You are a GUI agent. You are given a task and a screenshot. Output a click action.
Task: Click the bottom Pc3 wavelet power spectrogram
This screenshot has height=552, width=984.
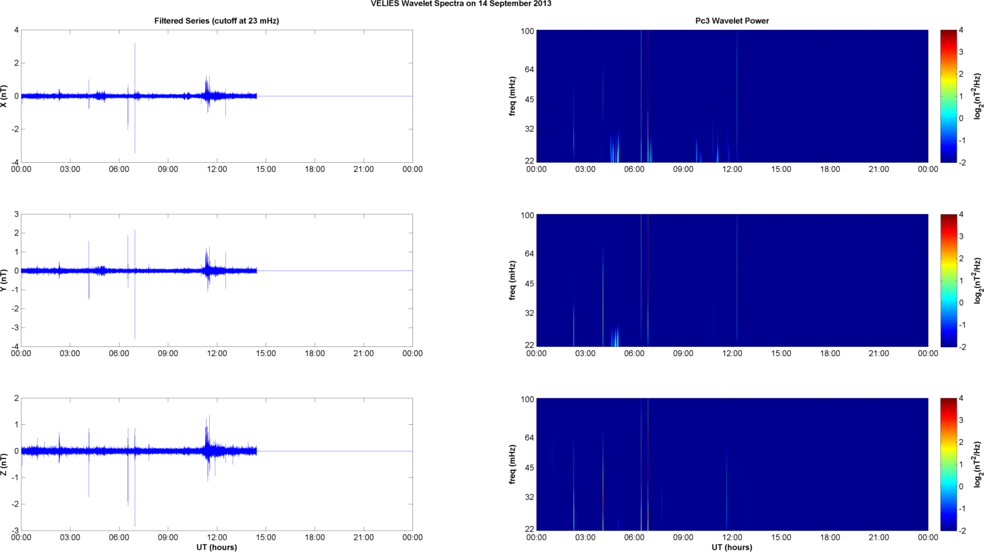(x=732, y=464)
